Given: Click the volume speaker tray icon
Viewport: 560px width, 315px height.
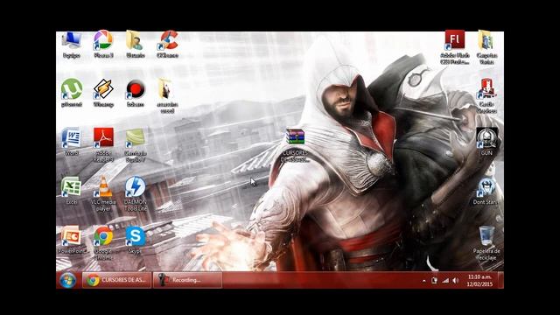Looking at the screenshot, I should point(456,281).
